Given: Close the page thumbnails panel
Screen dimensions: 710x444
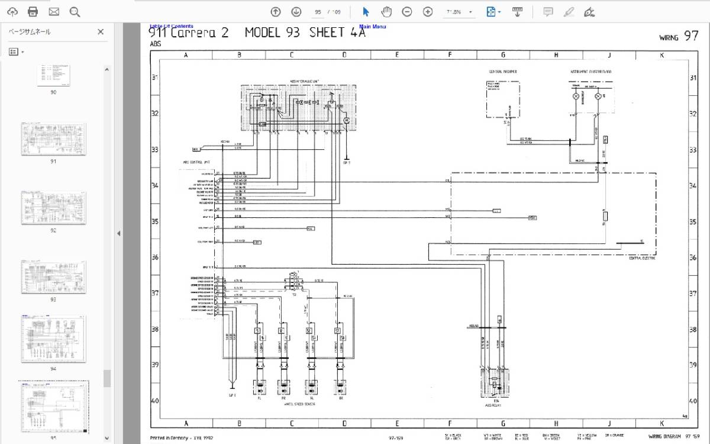Looking at the screenshot, I should point(101,32).
